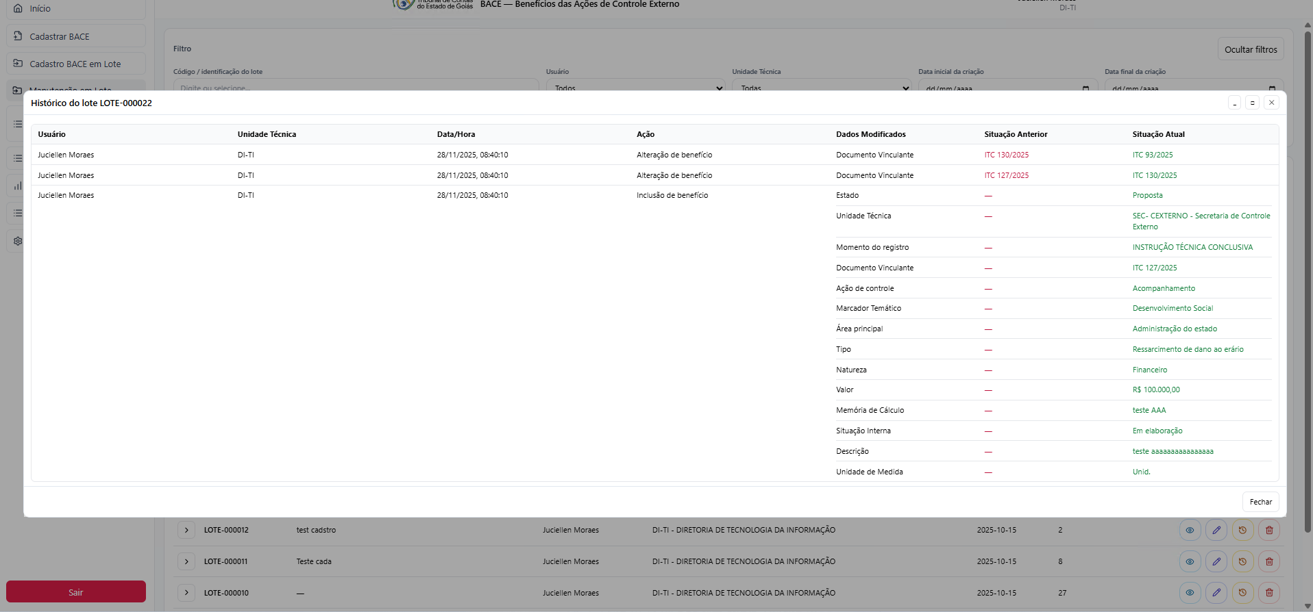Expand the LOTE-000012 row chevron
The image size is (1313, 612).
point(186,530)
